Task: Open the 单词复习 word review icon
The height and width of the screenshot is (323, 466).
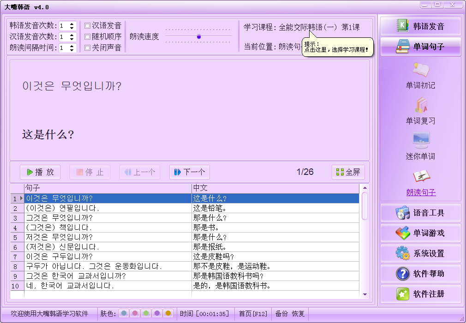Action: point(420,106)
